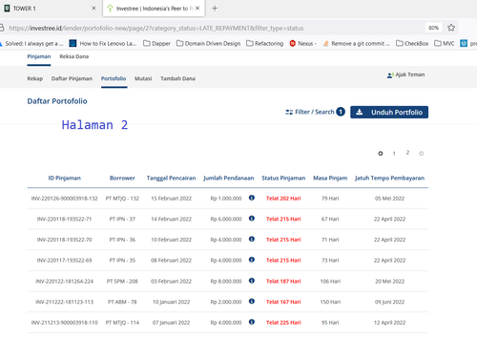Click the Filter / Search count badge
Image resolution: width=477 pixels, height=361 pixels.
tap(341, 112)
